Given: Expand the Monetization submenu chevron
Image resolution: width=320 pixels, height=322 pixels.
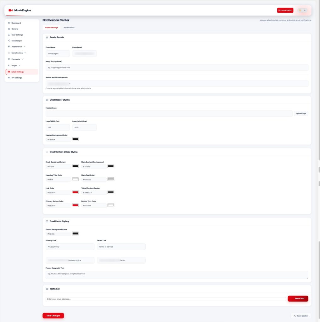Looking at the screenshot, I should [25, 53].
